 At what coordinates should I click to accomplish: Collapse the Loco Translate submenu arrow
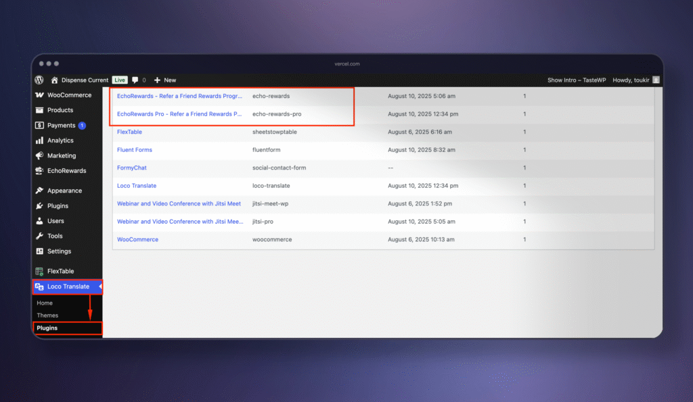click(x=100, y=286)
